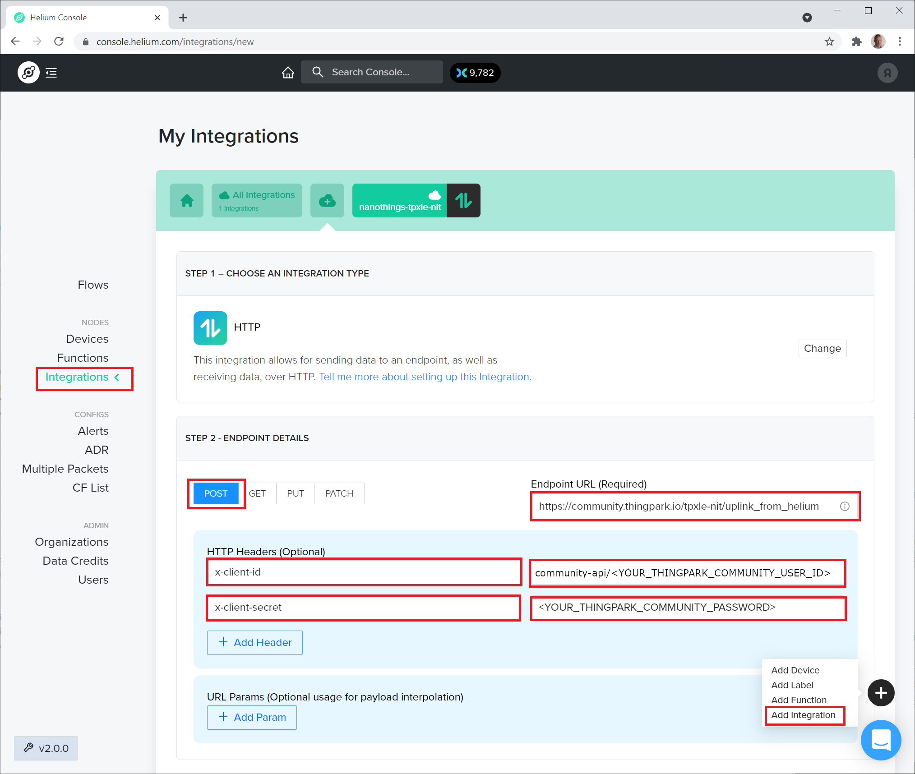
Task: Close the Helium Console browser tab
Action: click(x=157, y=18)
